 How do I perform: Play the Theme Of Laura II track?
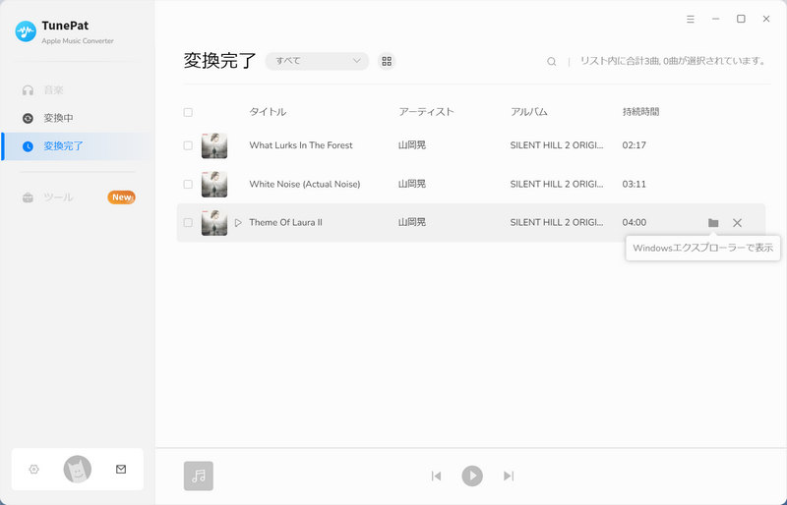click(x=238, y=223)
